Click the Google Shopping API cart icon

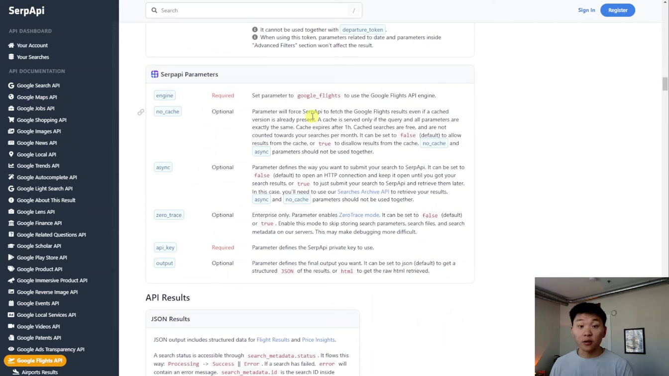click(11, 120)
